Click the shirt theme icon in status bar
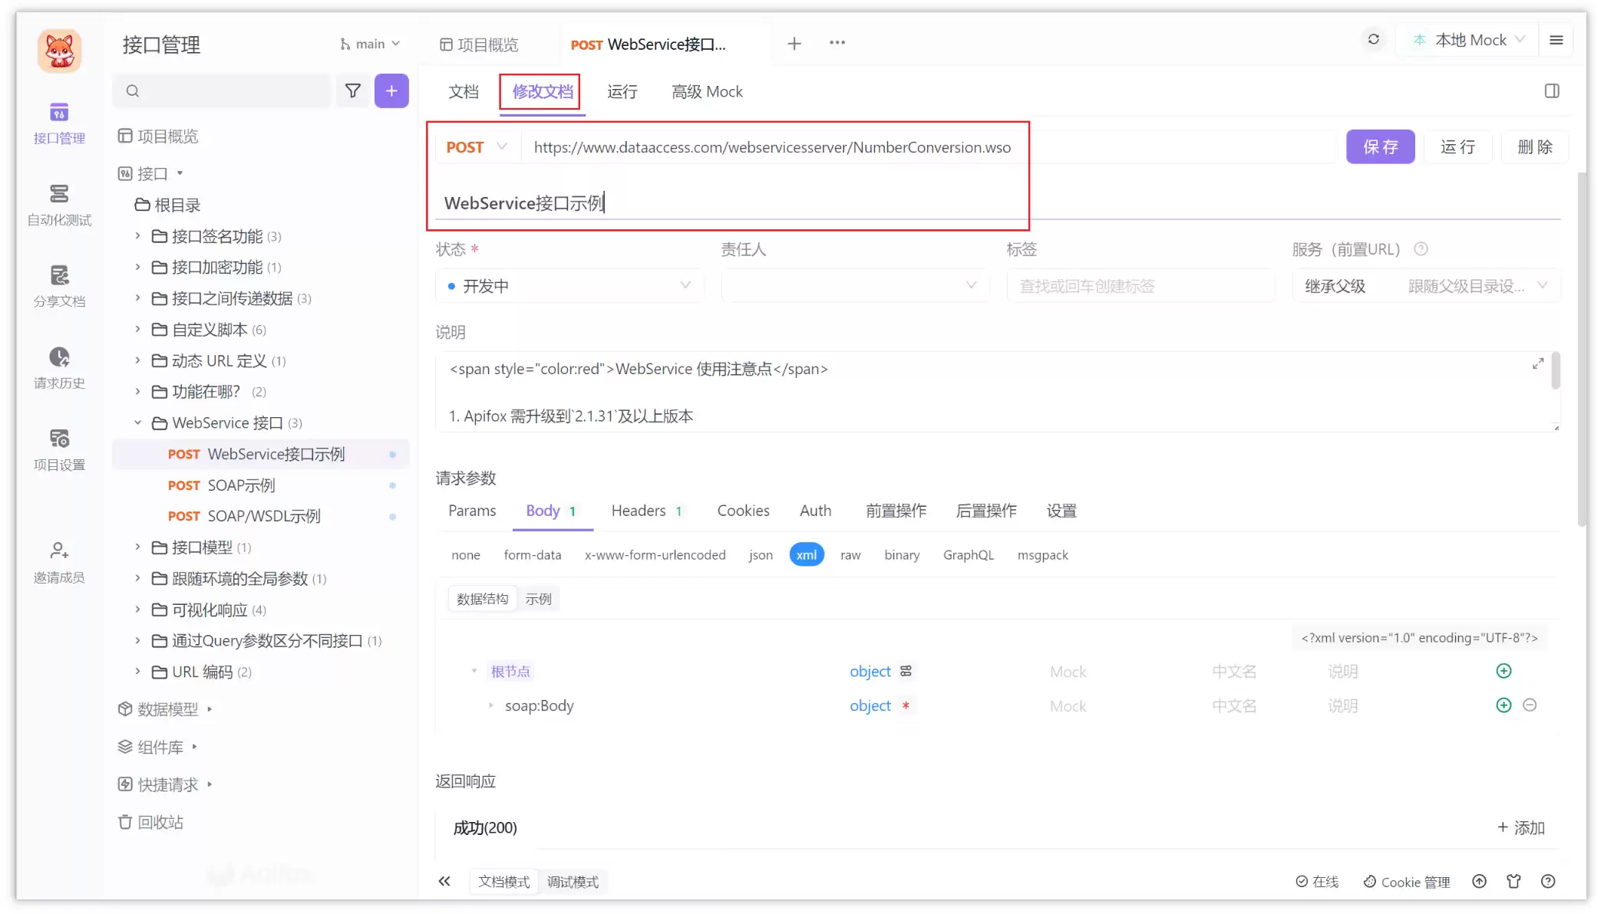This screenshot has height=914, width=1604. coord(1513,882)
